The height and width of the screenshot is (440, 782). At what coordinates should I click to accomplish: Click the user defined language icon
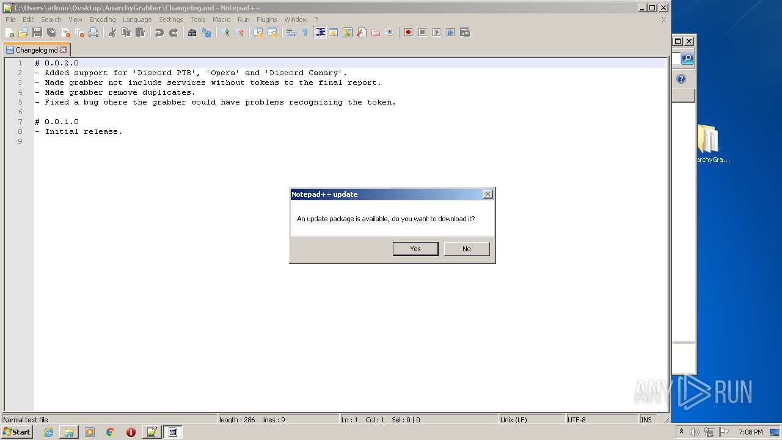tap(334, 32)
